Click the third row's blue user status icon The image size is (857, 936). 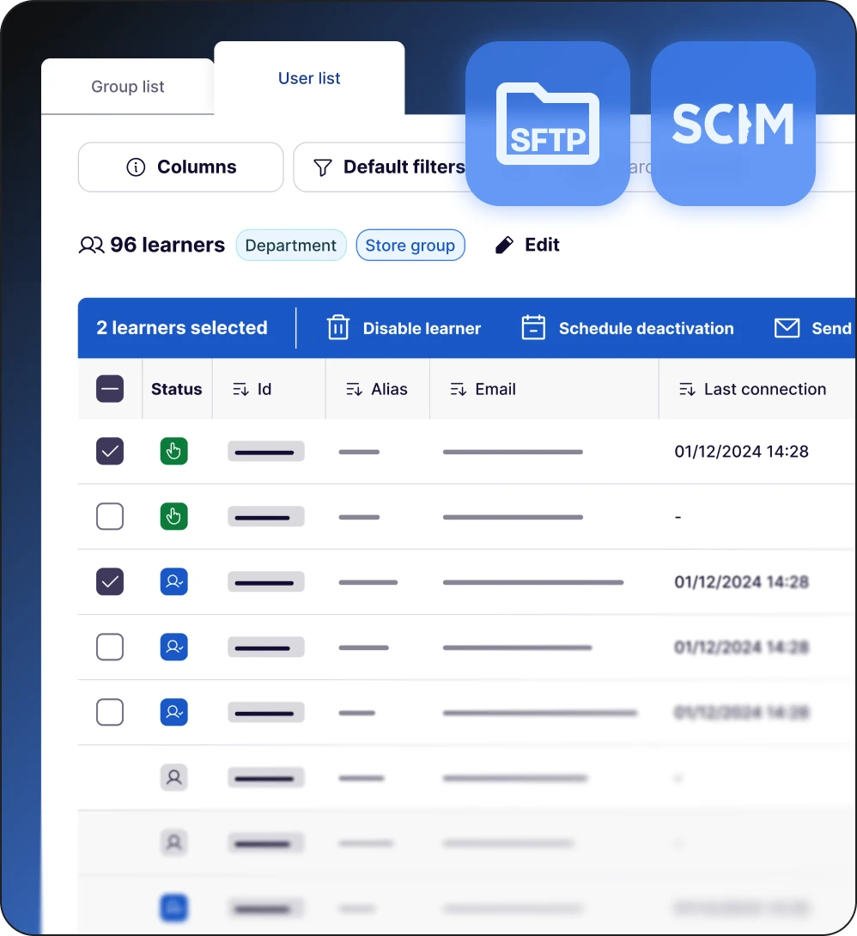[x=173, y=581]
